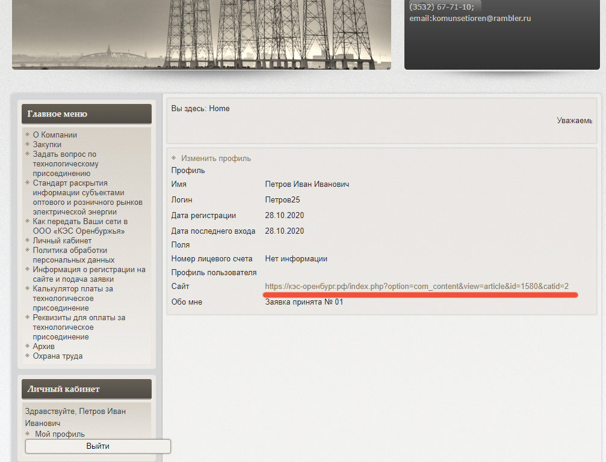Go to the 'Закупки' page
This screenshot has height=462, width=606.
click(47, 145)
